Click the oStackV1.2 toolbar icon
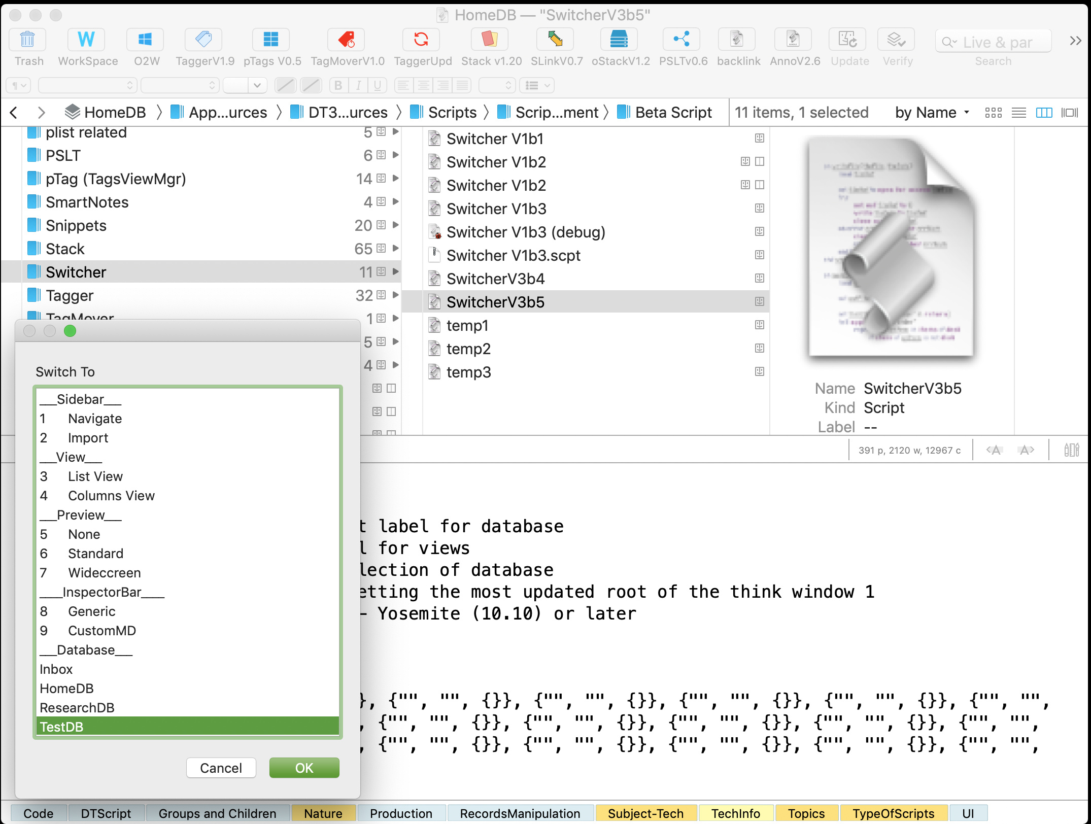This screenshot has width=1091, height=824. tap(619, 40)
